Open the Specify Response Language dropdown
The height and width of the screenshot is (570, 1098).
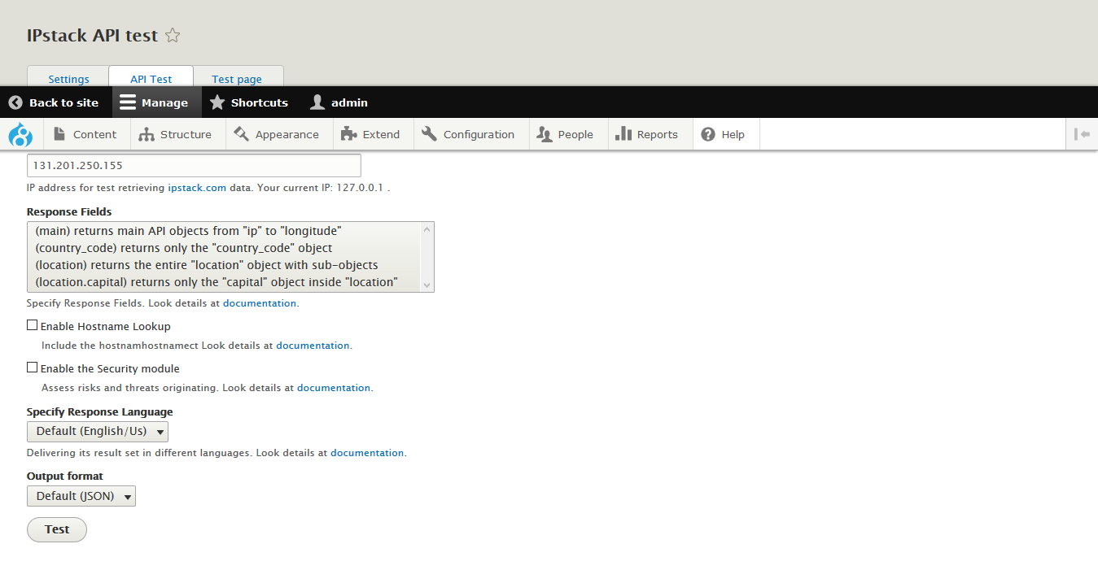[98, 431]
